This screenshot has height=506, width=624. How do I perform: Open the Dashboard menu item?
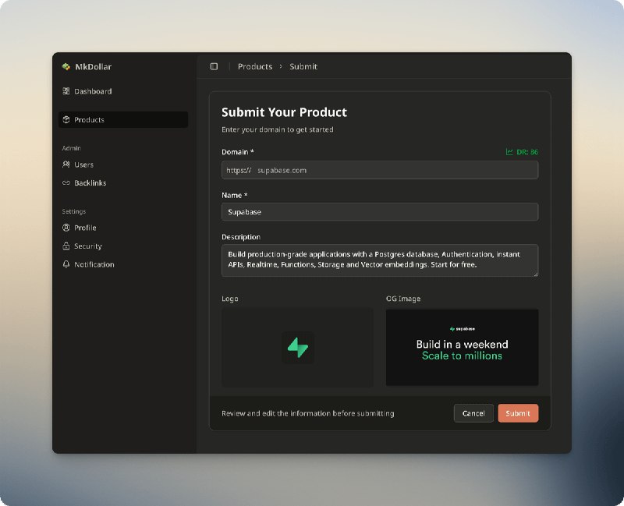coord(93,91)
